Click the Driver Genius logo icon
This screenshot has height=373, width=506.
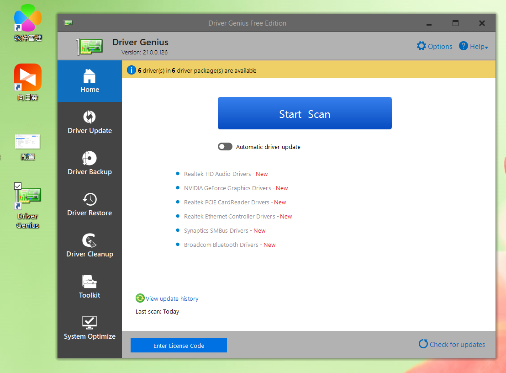pos(89,46)
